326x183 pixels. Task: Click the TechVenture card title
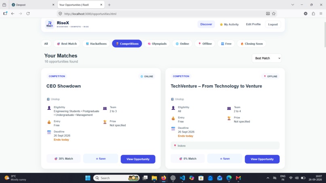[216, 86]
